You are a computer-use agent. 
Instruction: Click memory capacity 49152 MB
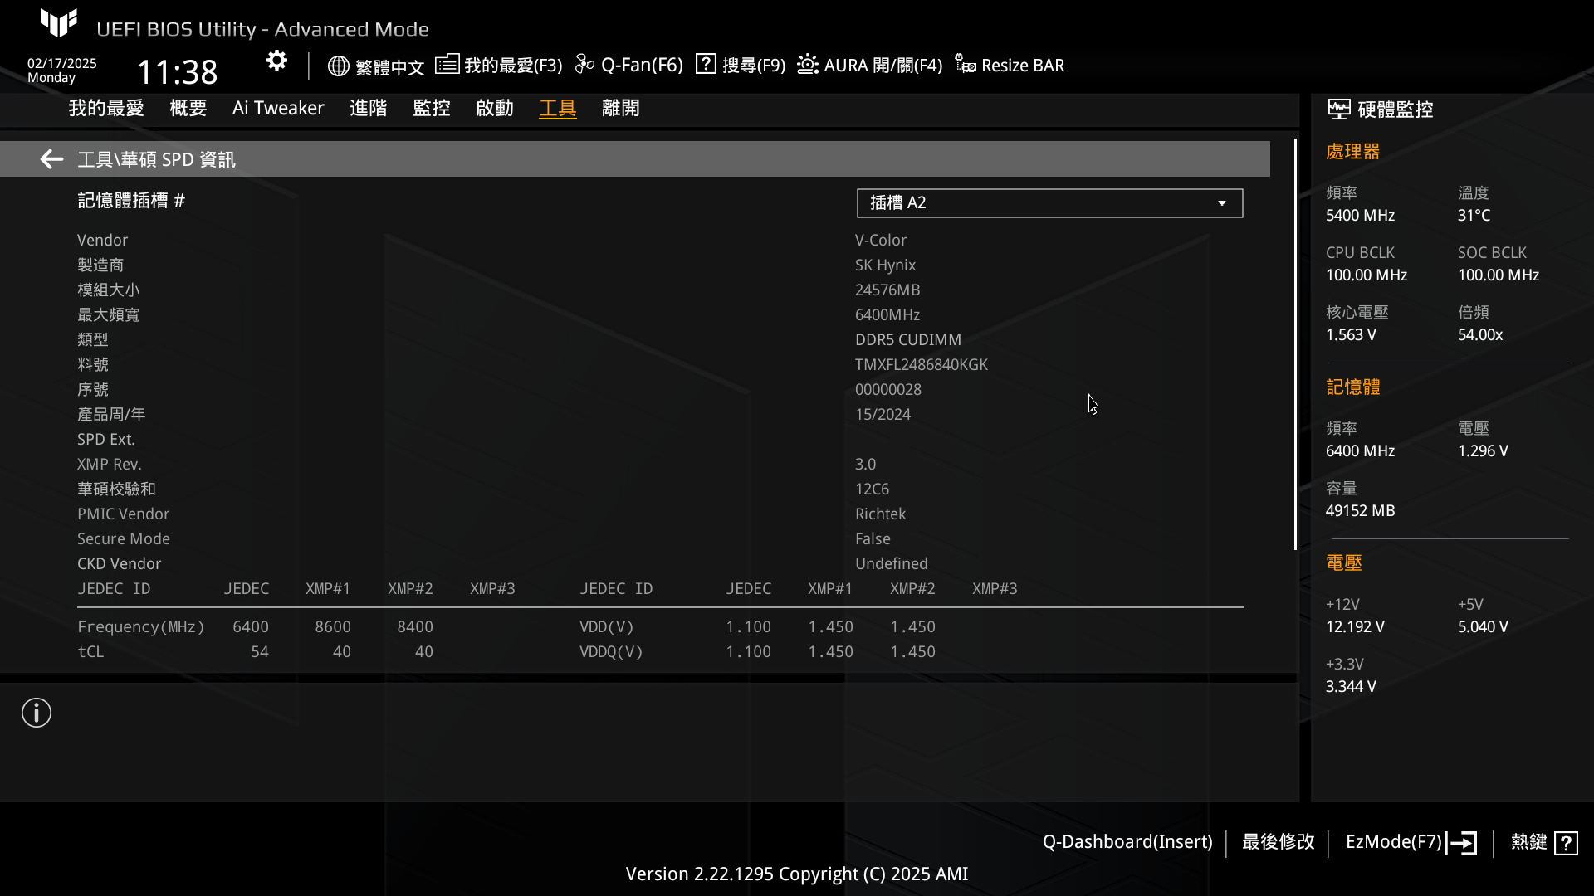point(1361,511)
